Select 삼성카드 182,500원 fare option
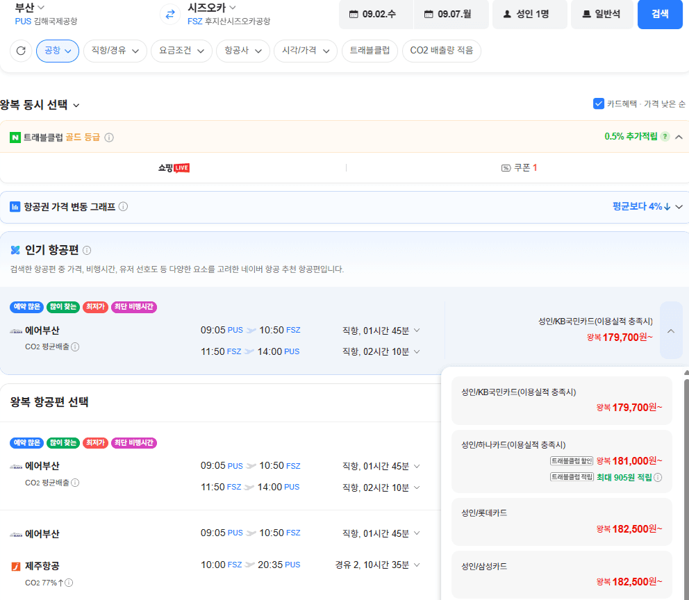This screenshot has width=689, height=600. point(562,575)
